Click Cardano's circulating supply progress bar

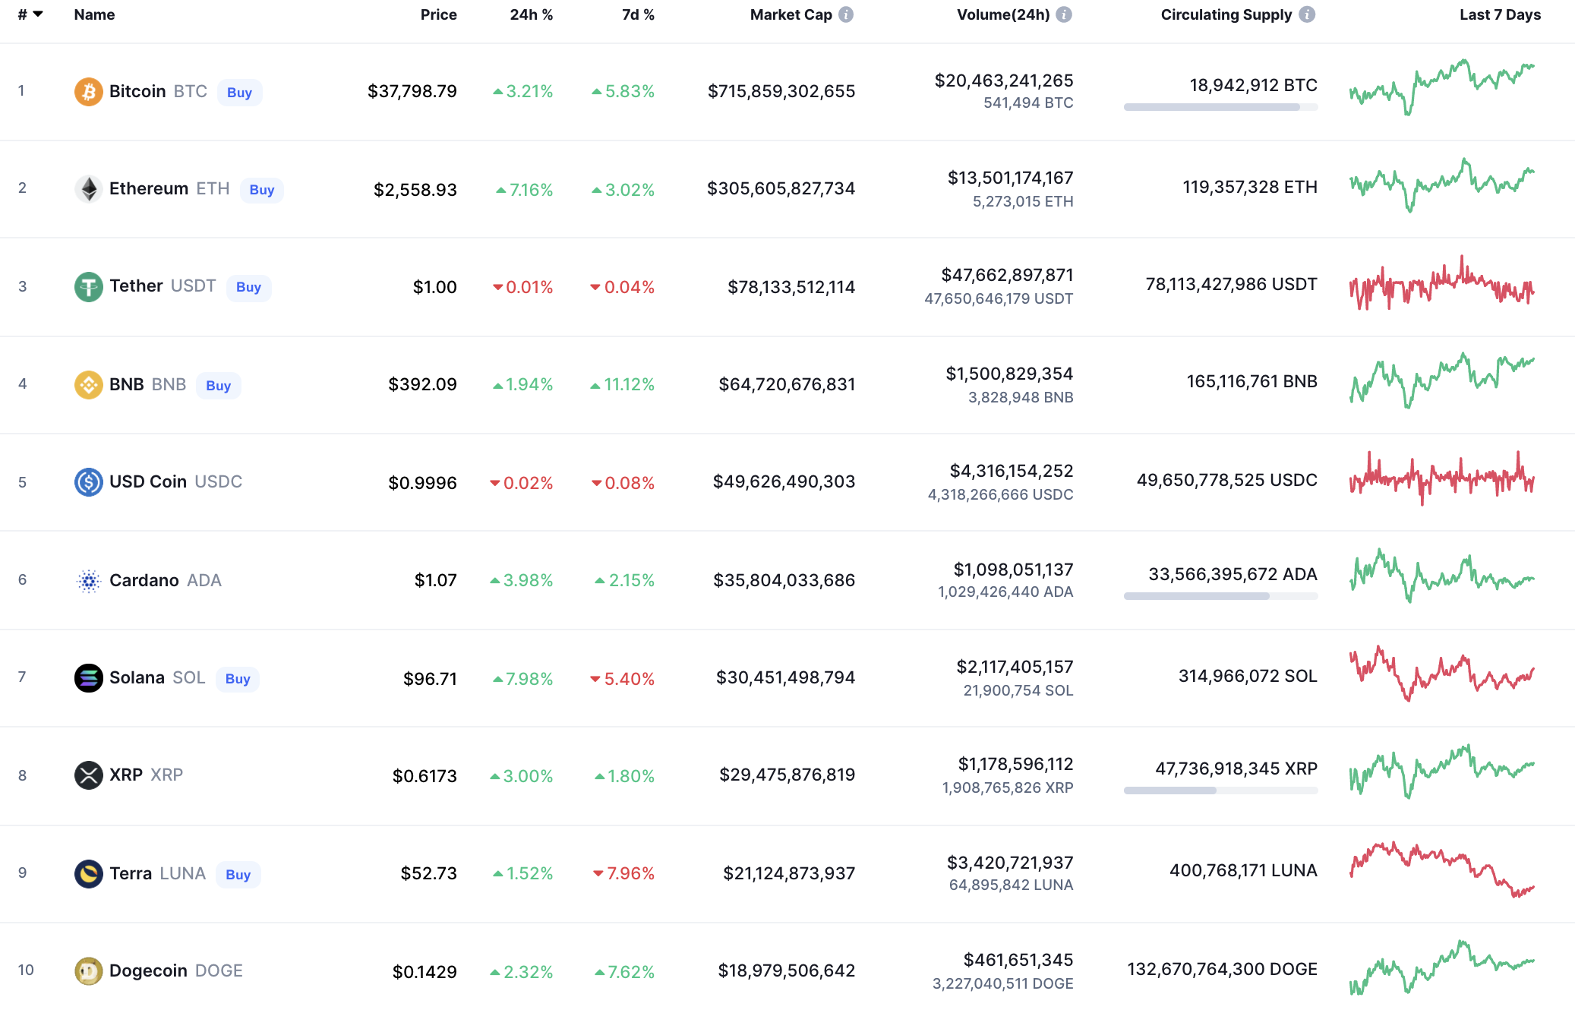(1220, 596)
